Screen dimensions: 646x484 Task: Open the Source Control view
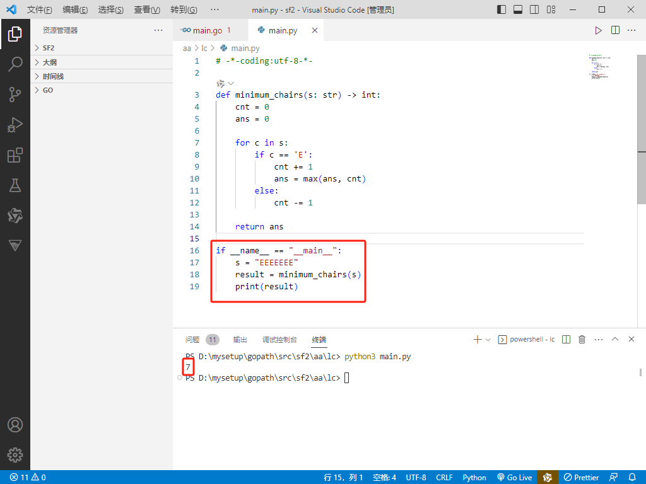[x=15, y=95]
